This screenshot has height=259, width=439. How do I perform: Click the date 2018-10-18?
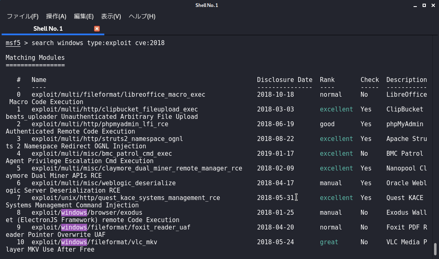coord(276,95)
